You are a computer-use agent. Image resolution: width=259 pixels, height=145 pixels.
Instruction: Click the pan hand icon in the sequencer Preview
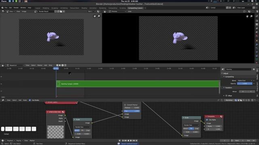[x=247, y=16]
